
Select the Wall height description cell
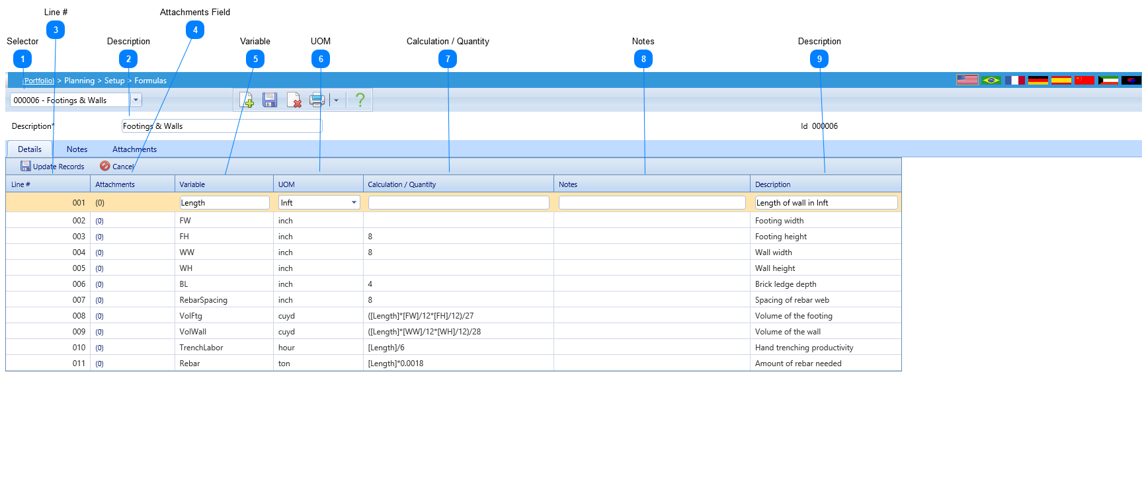coord(826,268)
